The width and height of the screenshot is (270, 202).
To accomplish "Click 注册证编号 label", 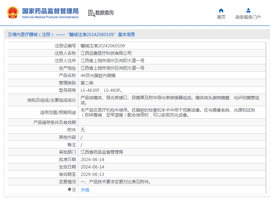I will click(65, 46).
